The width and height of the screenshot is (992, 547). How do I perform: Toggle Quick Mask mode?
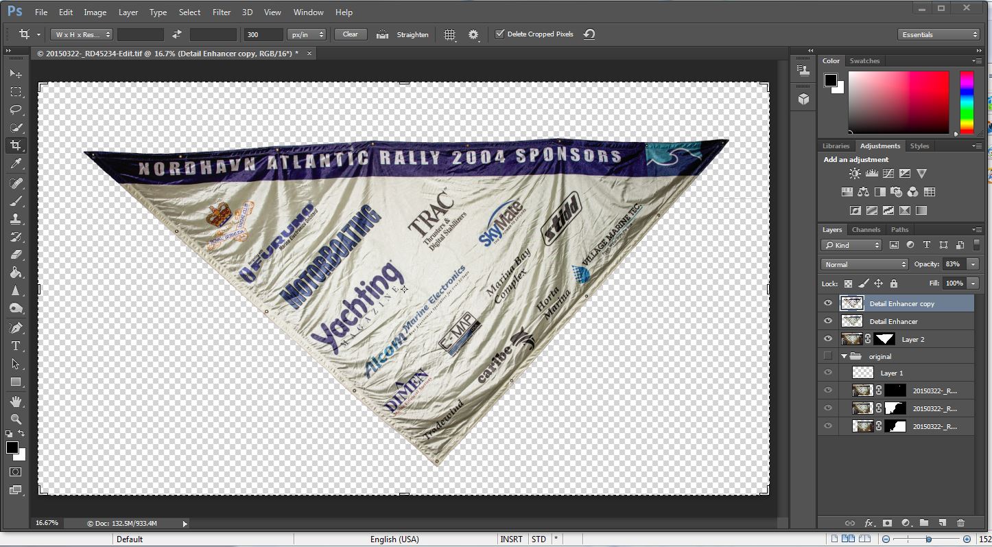[x=15, y=472]
